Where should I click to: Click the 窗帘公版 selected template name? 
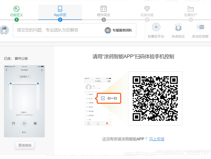[x=21, y=59]
